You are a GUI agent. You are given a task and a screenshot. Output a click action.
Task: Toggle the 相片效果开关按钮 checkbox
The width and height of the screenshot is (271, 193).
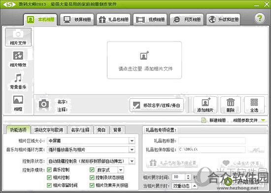tap(92, 185)
